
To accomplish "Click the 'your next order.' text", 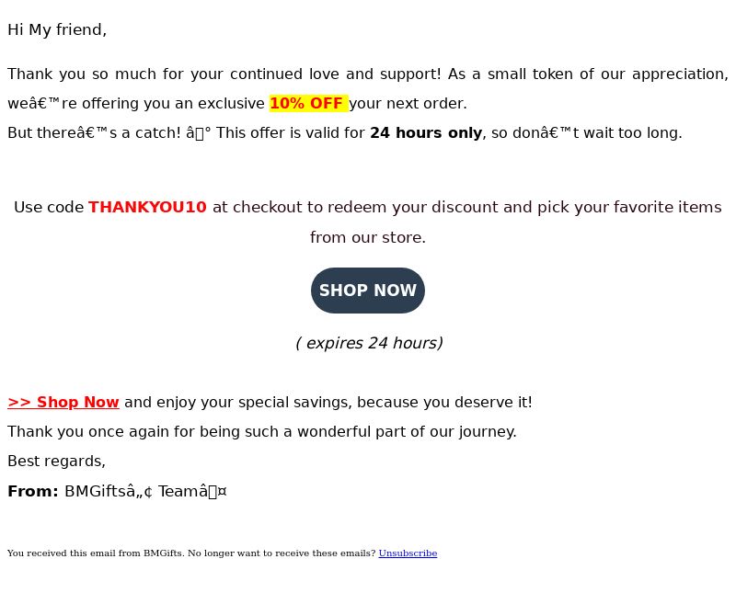I will [x=408, y=103].
